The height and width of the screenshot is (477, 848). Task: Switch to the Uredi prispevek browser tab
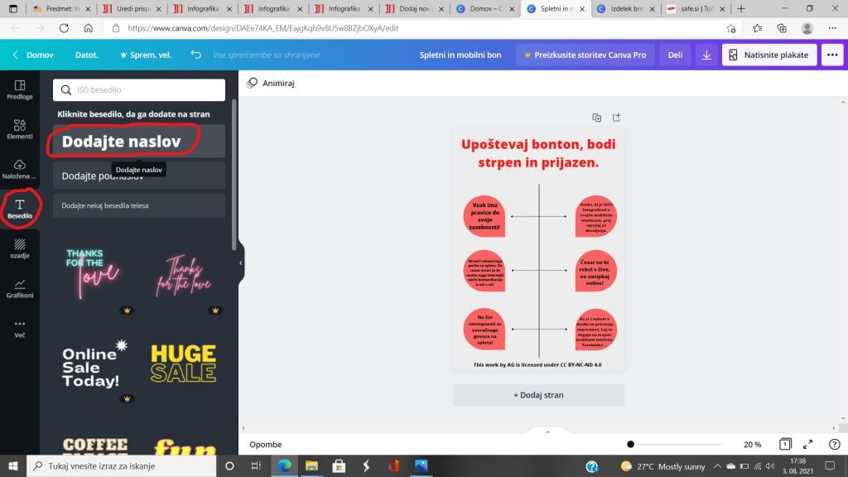point(132,8)
